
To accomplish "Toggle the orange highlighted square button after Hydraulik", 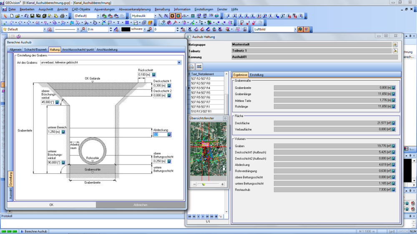I will 172,16.
